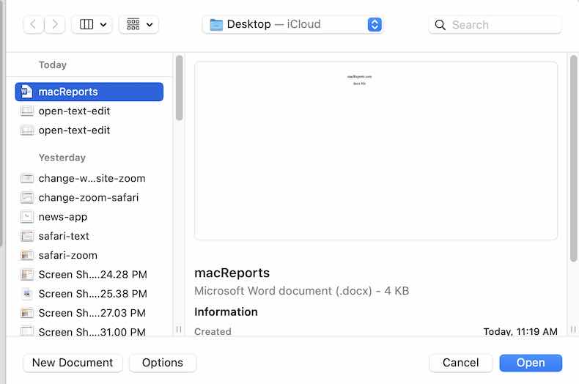Select the macReports Word document
The width and height of the screenshot is (579, 384).
pos(89,92)
